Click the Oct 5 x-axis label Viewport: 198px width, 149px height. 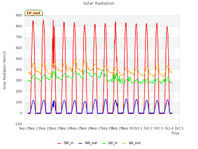pos(179,128)
